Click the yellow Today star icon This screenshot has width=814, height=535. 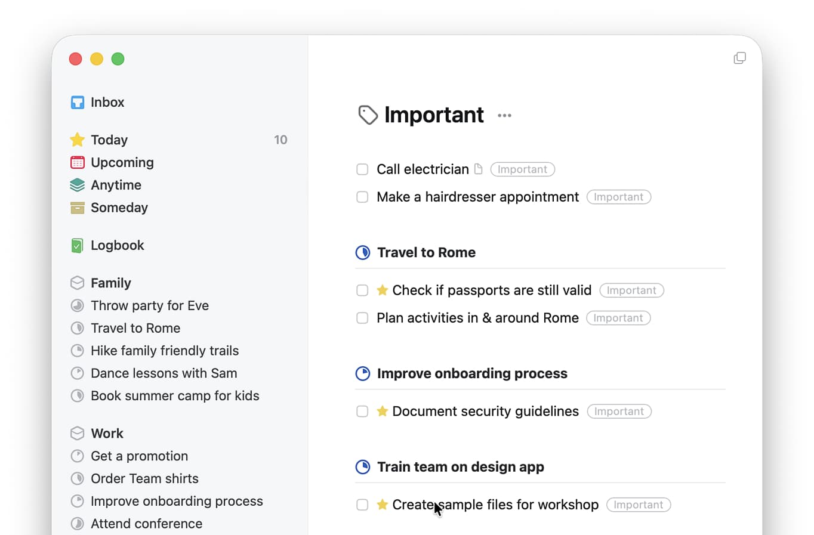point(77,140)
